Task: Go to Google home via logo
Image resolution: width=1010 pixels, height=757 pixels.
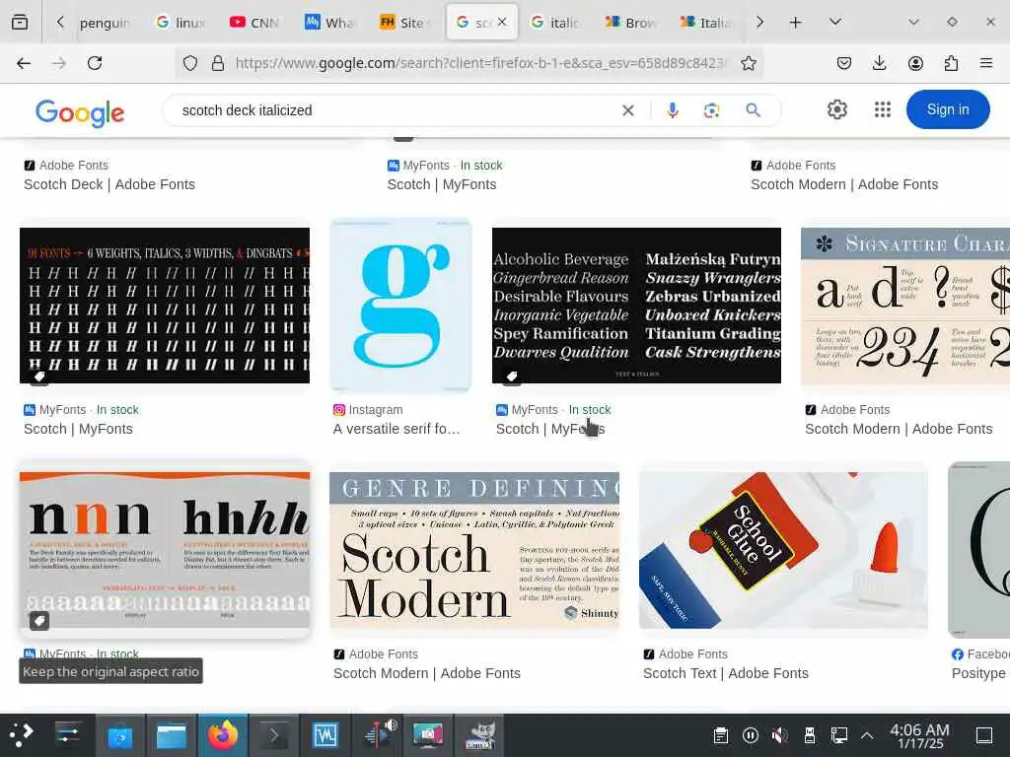Action: pos(80,112)
